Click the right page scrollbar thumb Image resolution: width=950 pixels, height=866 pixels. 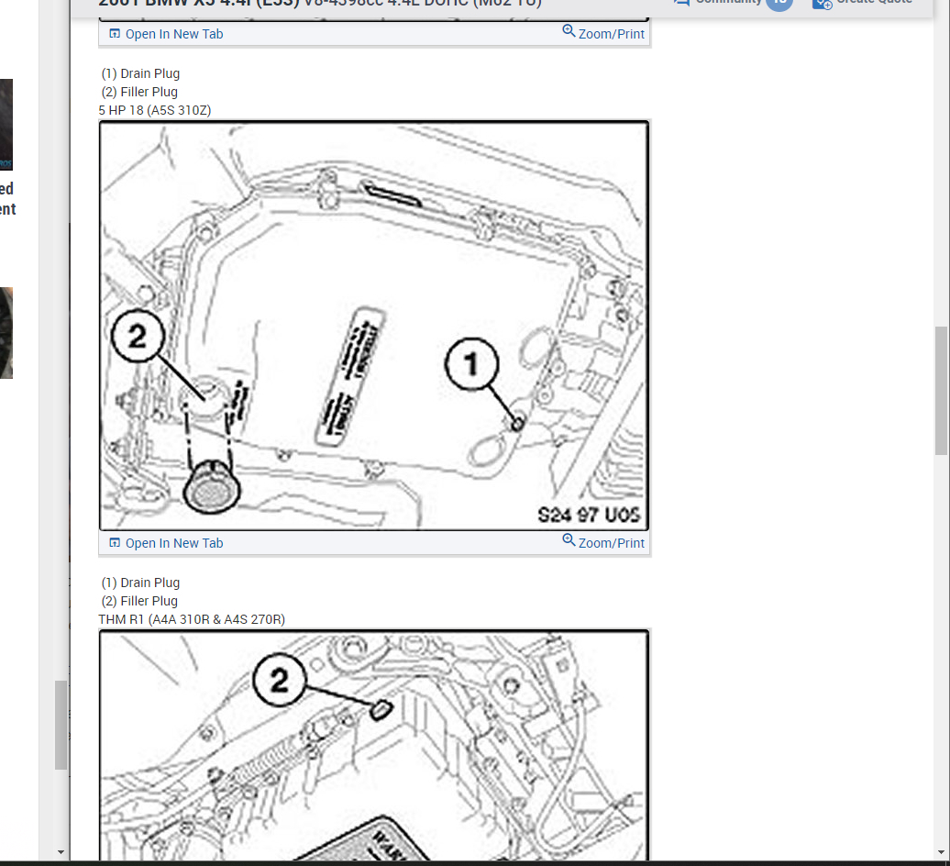point(941,391)
